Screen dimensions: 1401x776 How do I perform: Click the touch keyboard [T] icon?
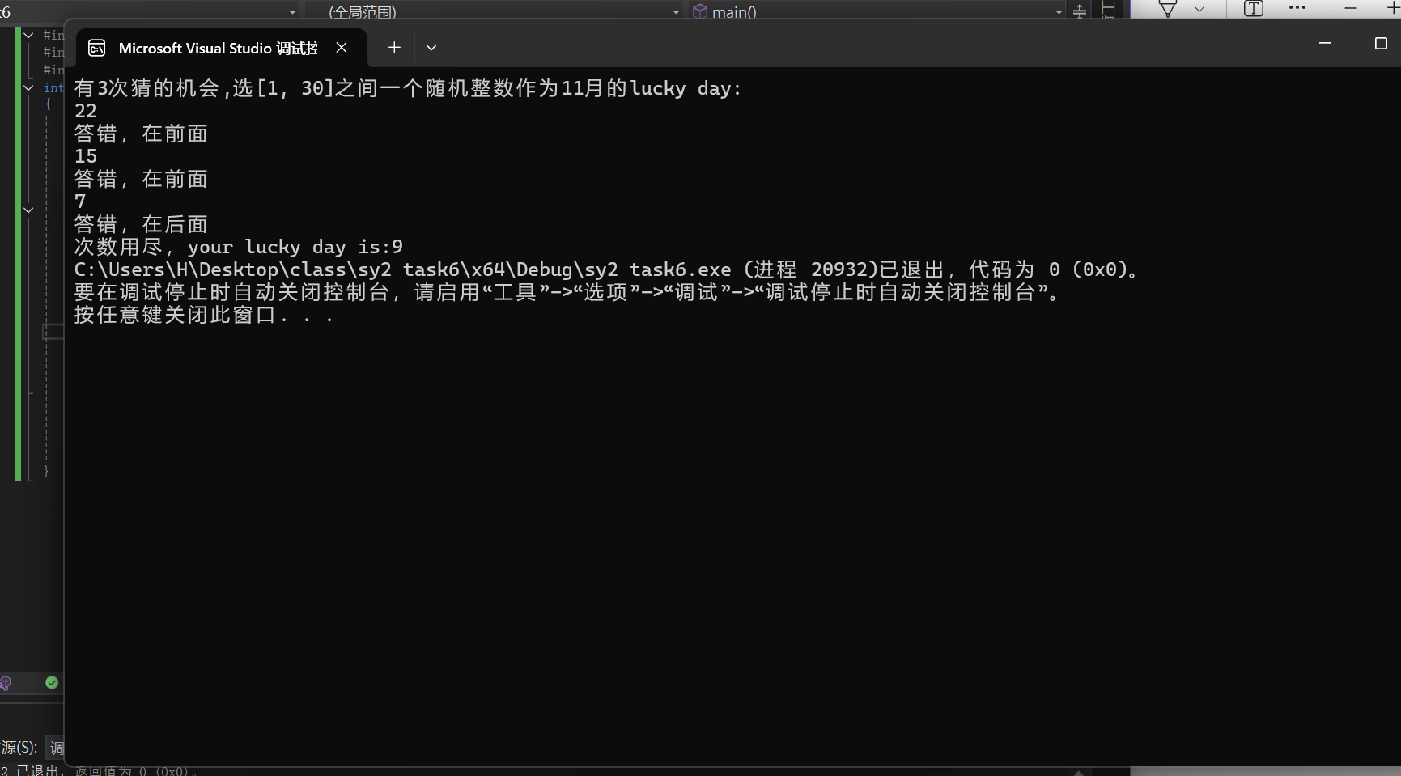pos(1252,10)
